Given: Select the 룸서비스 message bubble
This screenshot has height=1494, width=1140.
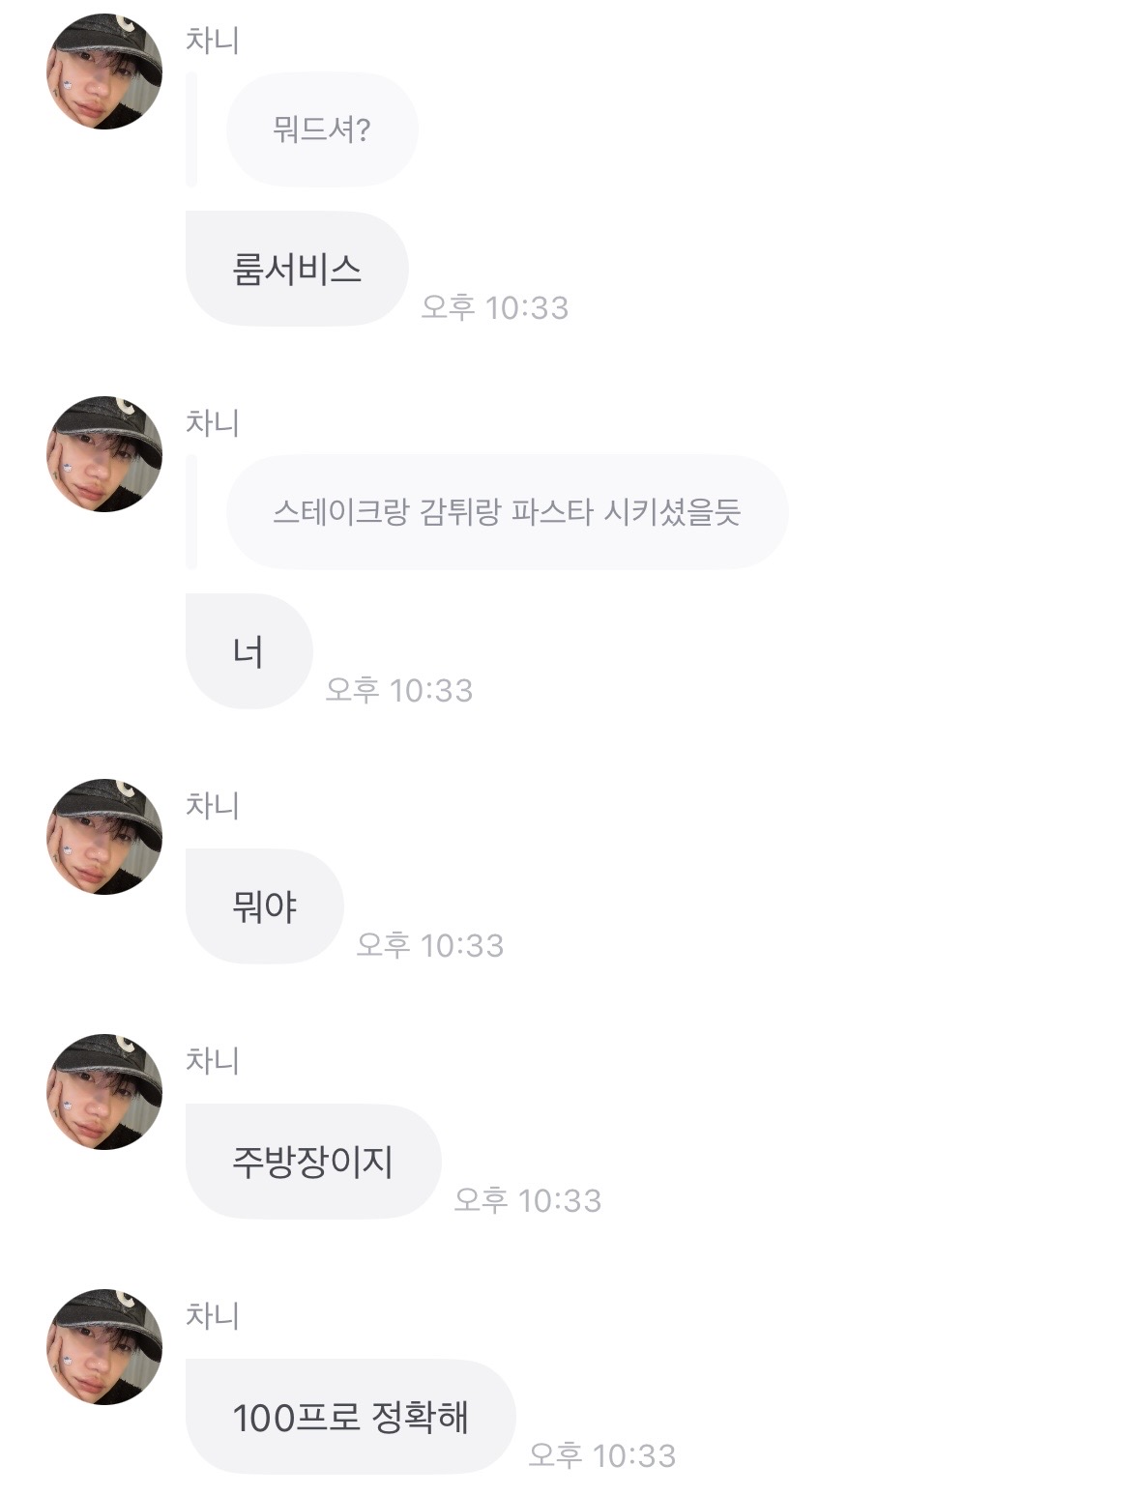Looking at the screenshot, I should point(297,269).
